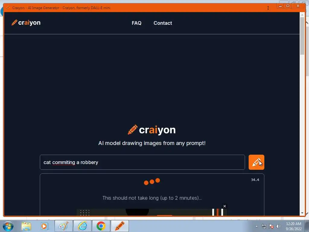Screen dimensions: 309x232
Task: Open Paint from the taskbar
Action: point(64,226)
